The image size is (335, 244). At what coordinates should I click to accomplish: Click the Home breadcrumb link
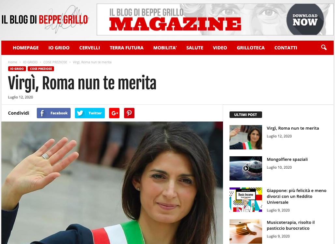point(13,62)
